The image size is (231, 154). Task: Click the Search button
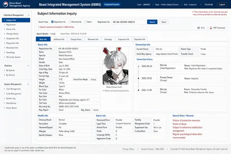tap(152, 22)
